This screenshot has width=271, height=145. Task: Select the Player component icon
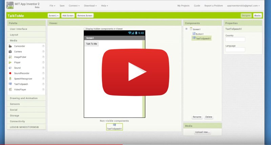(x=10, y=62)
